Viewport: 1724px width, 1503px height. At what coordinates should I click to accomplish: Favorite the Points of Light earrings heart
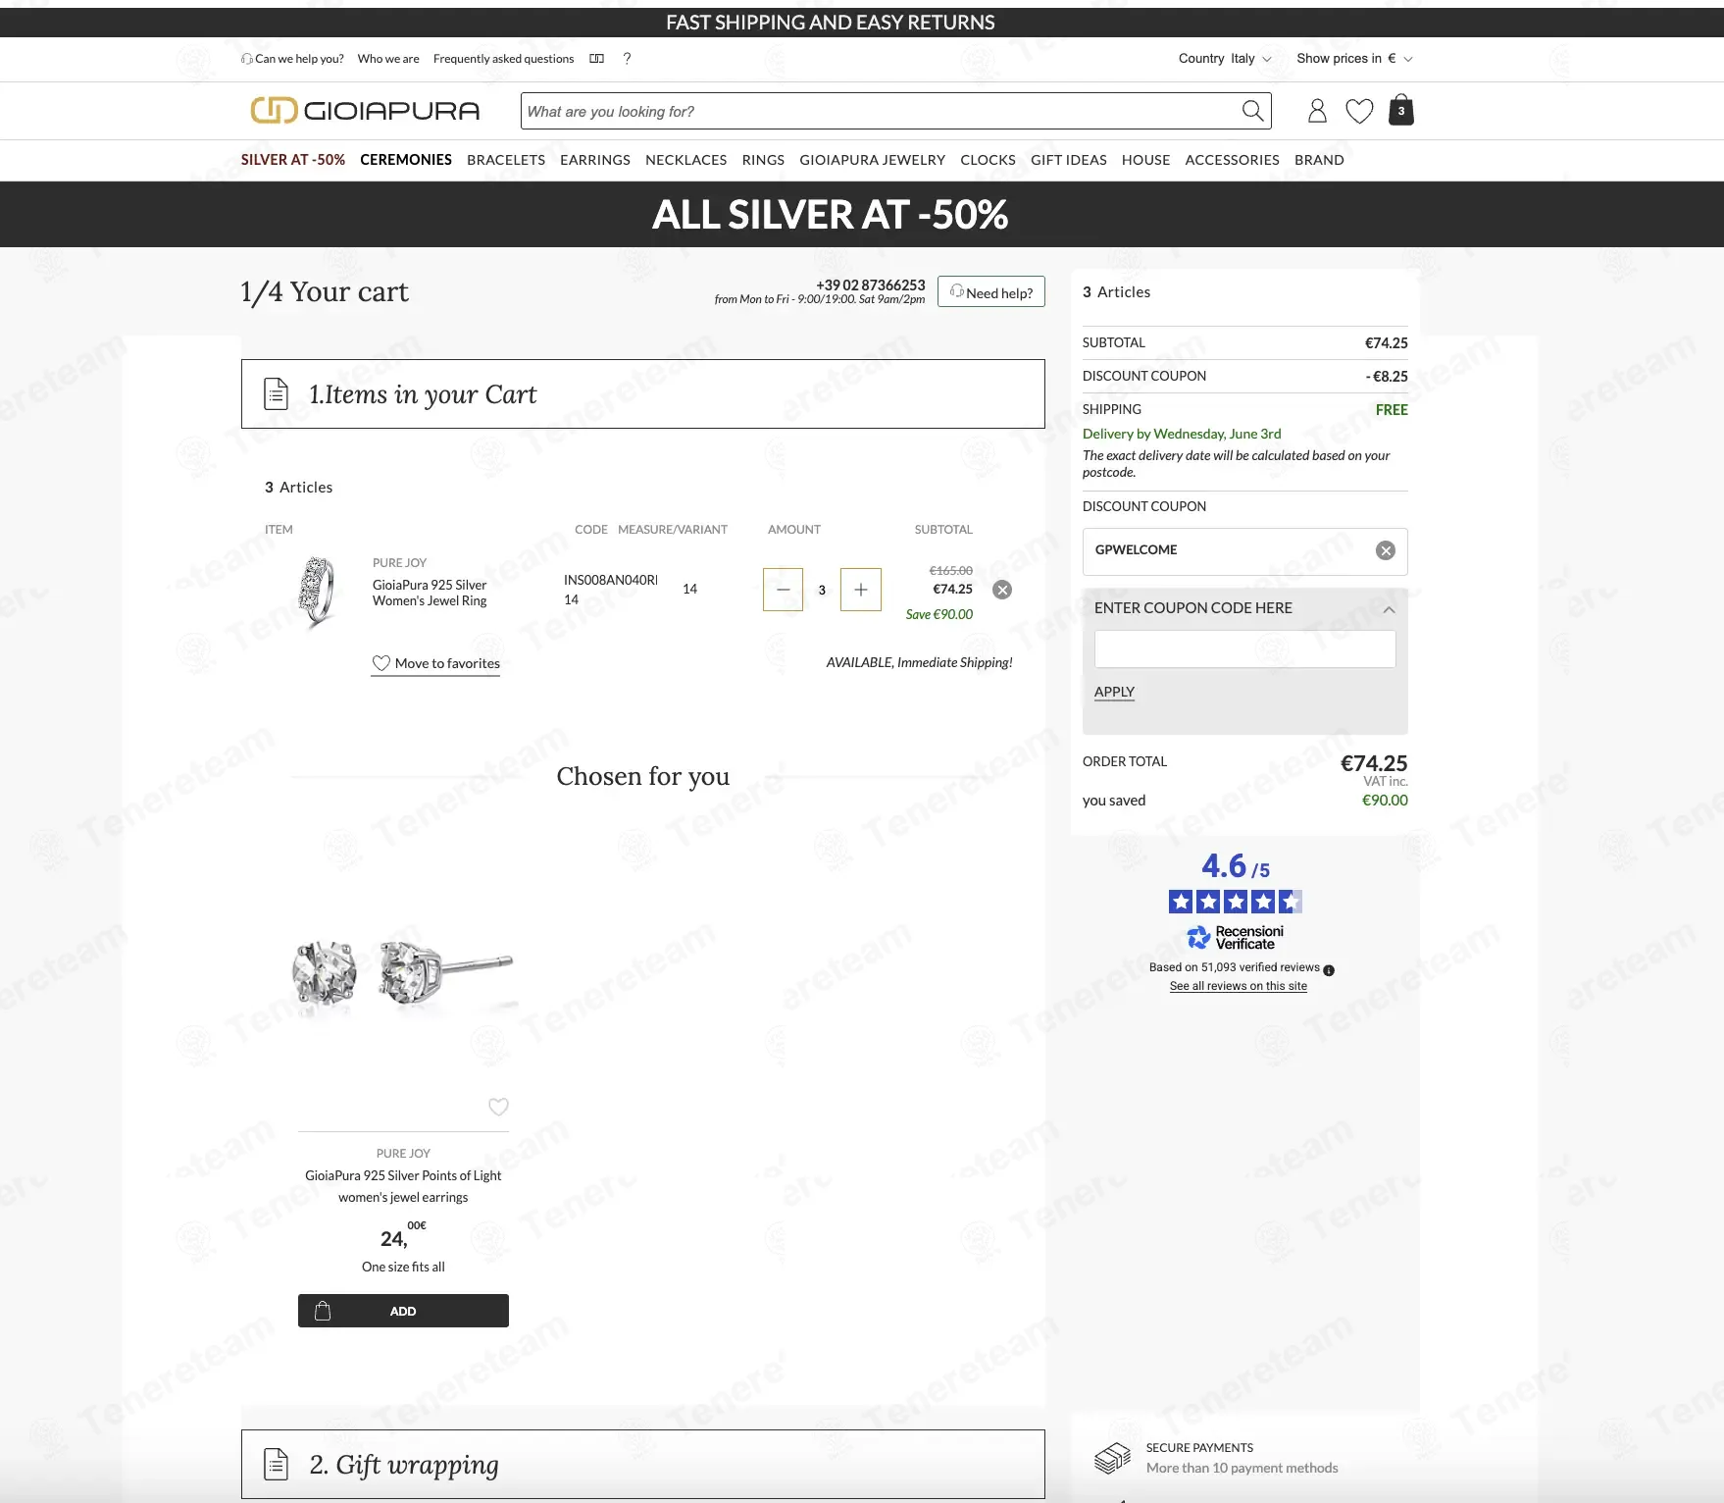pyautogui.click(x=498, y=1107)
